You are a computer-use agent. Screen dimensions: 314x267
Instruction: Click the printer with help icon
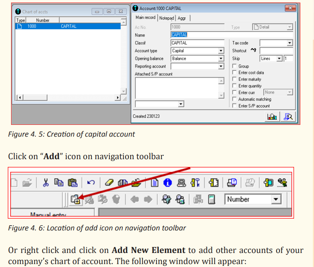pyautogui.click(x=232, y=182)
